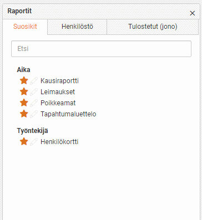
Task: Select the Suosikit tab
Action: coord(25,27)
